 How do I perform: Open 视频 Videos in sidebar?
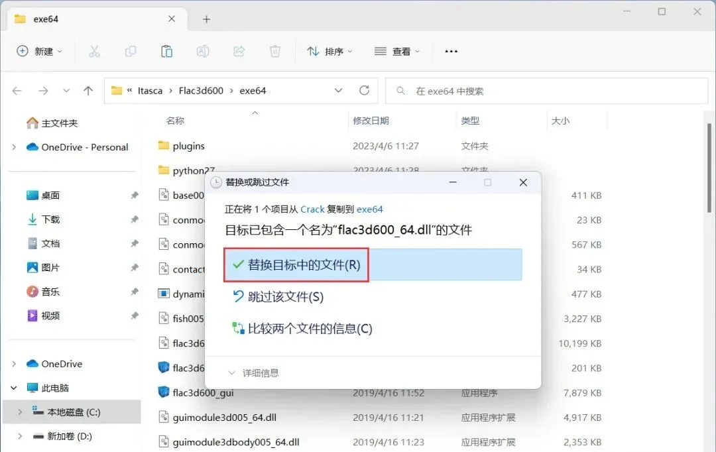coord(43,315)
